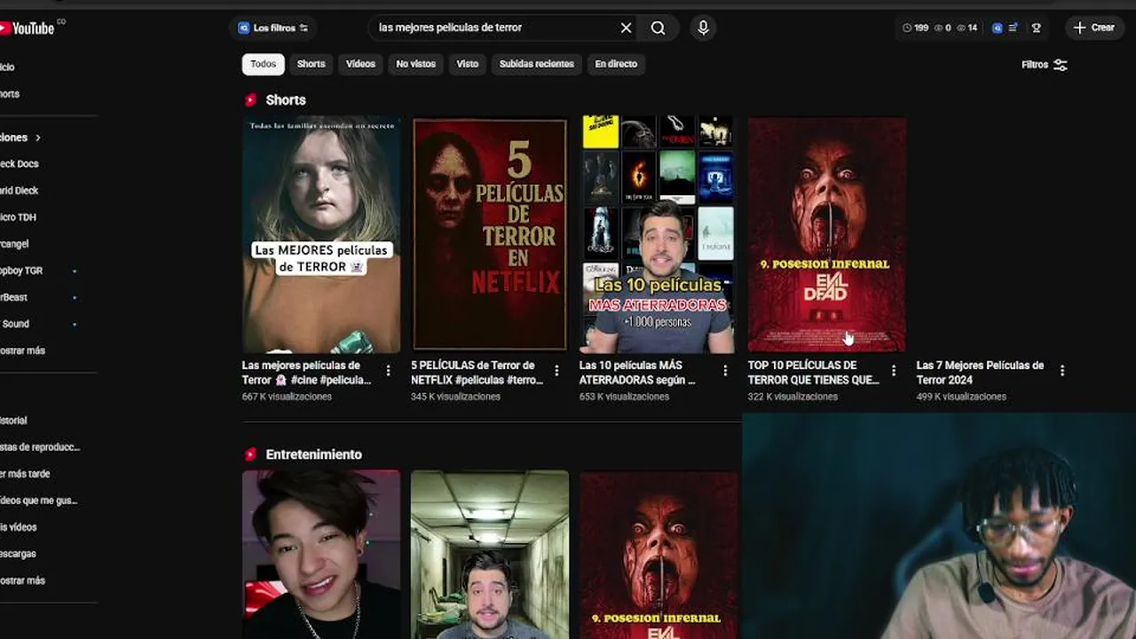
Task: Start voice search with the microphone
Action: click(703, 28)
